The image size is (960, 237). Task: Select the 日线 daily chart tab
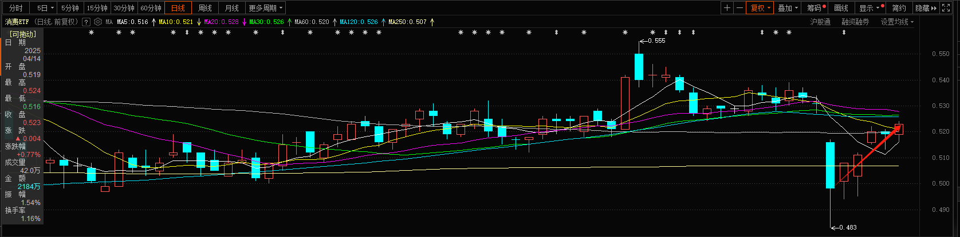coord(178,8)
